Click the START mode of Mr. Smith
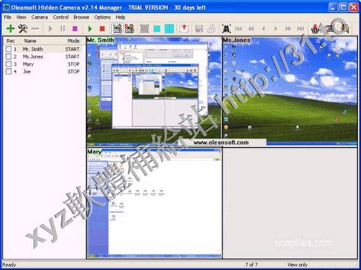Screen dimensions: 361x270 72,49
